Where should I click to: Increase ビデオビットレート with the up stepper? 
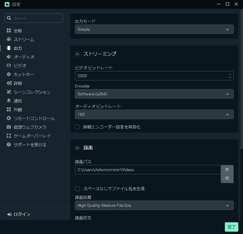click(230, 74)
